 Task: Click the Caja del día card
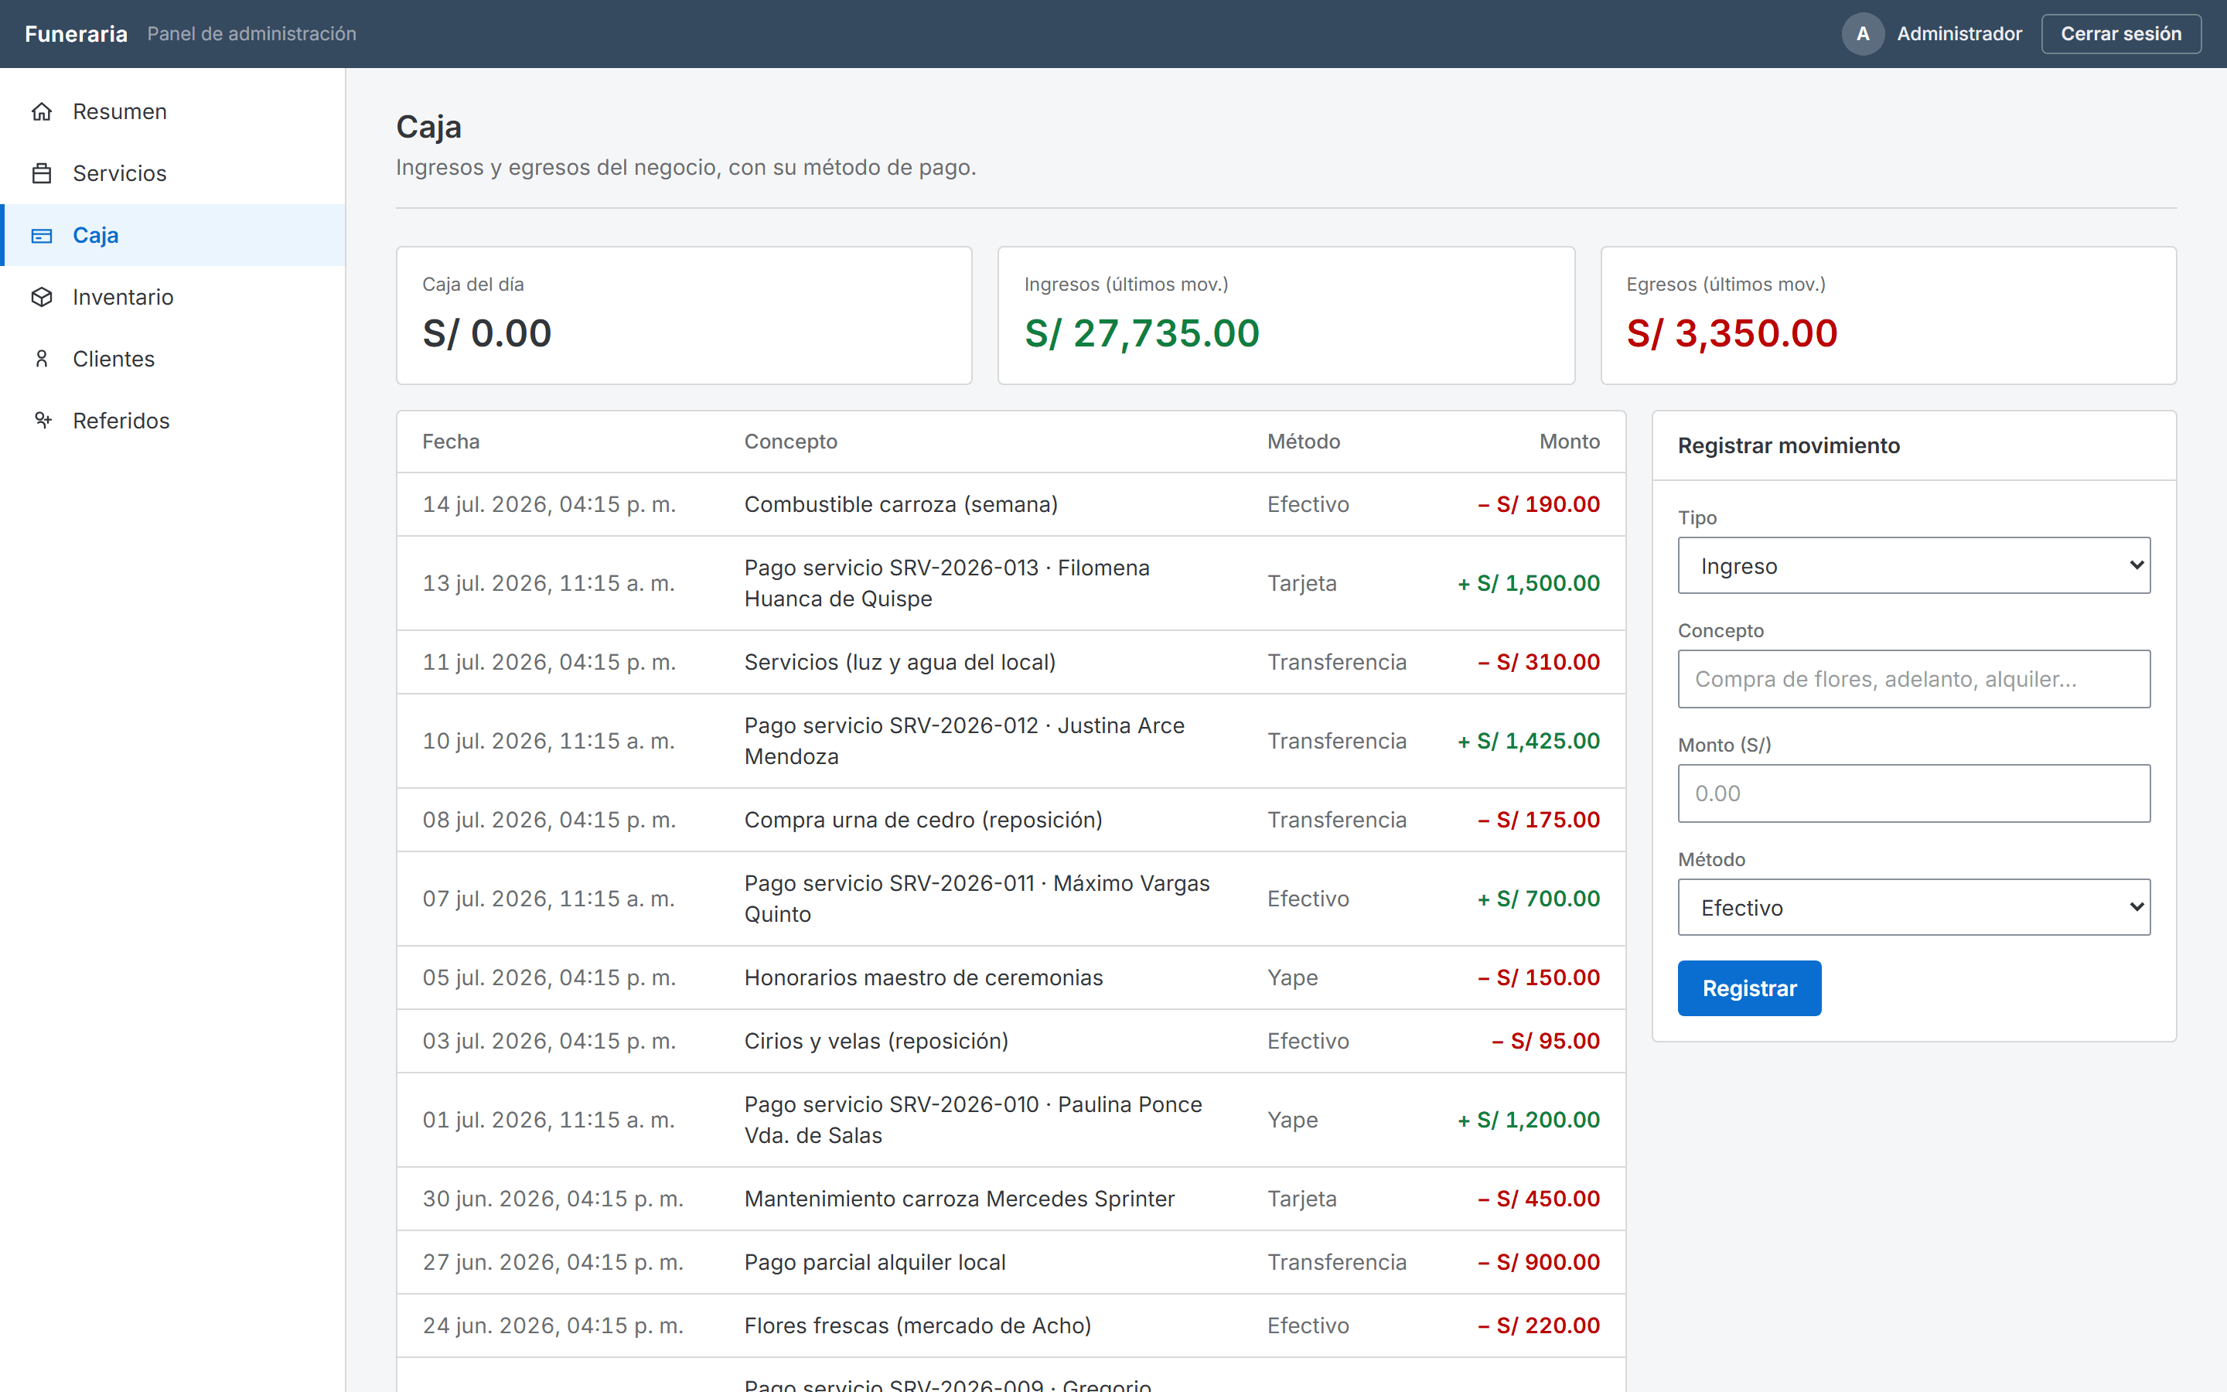tap(684, 315)
